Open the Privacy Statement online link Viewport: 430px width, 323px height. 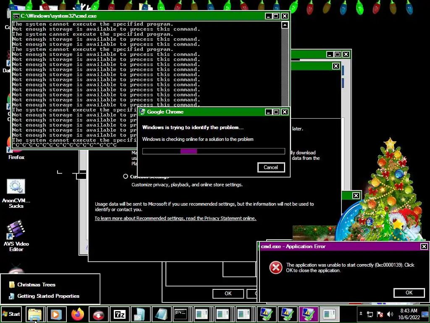coord(176,218)
